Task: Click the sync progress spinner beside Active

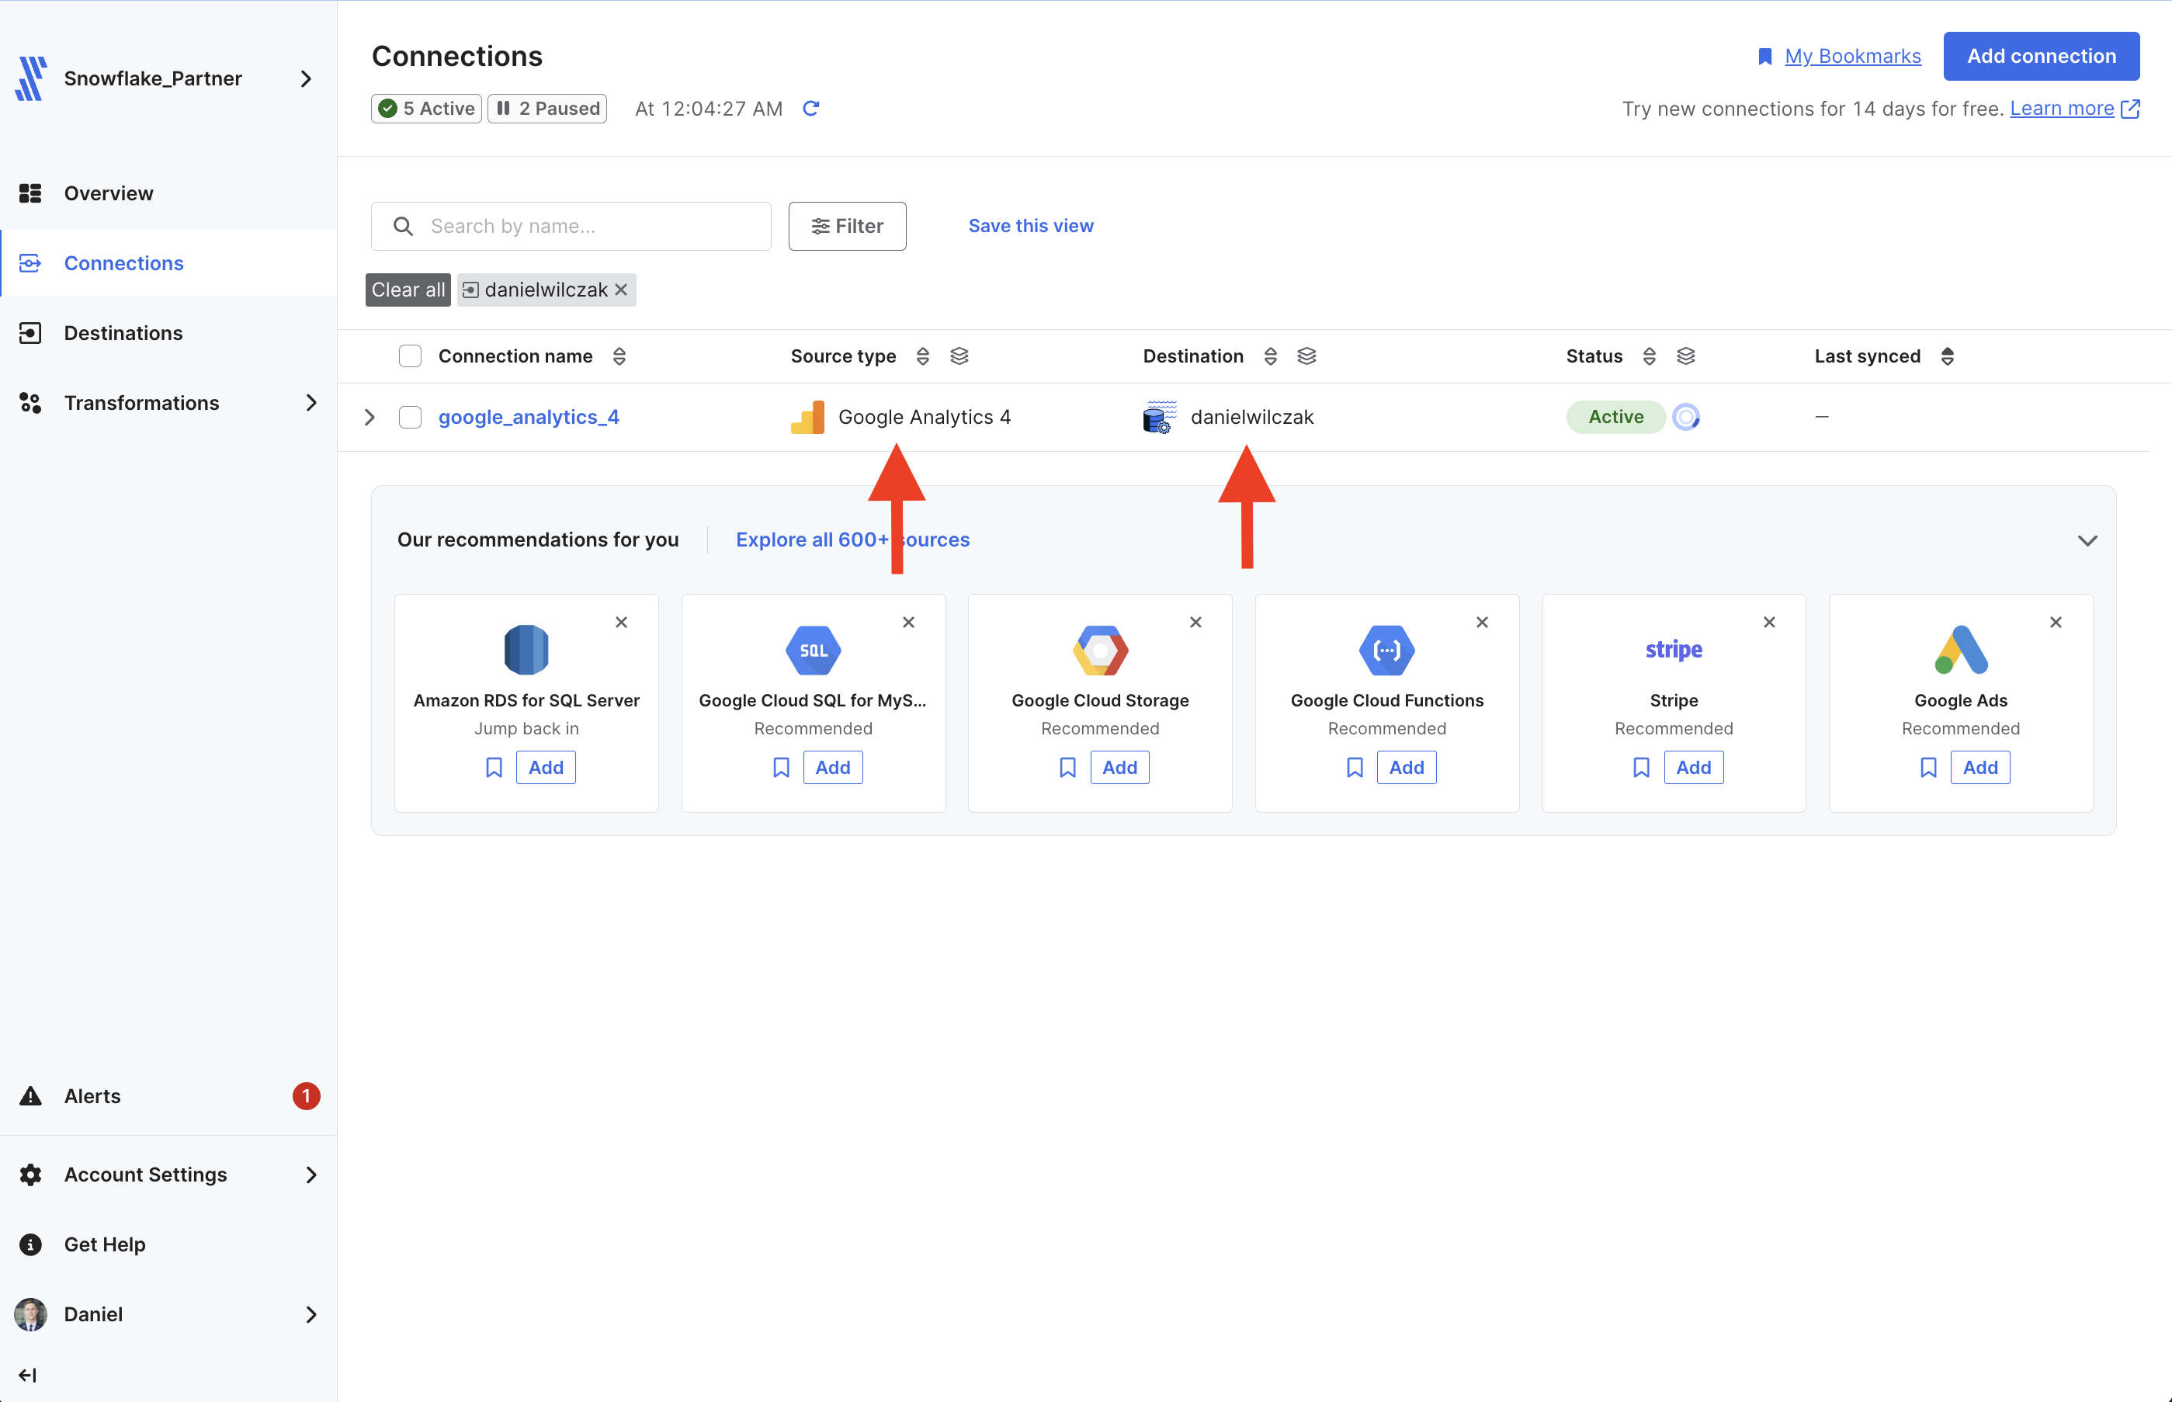Action: [x=1686, y=417]
